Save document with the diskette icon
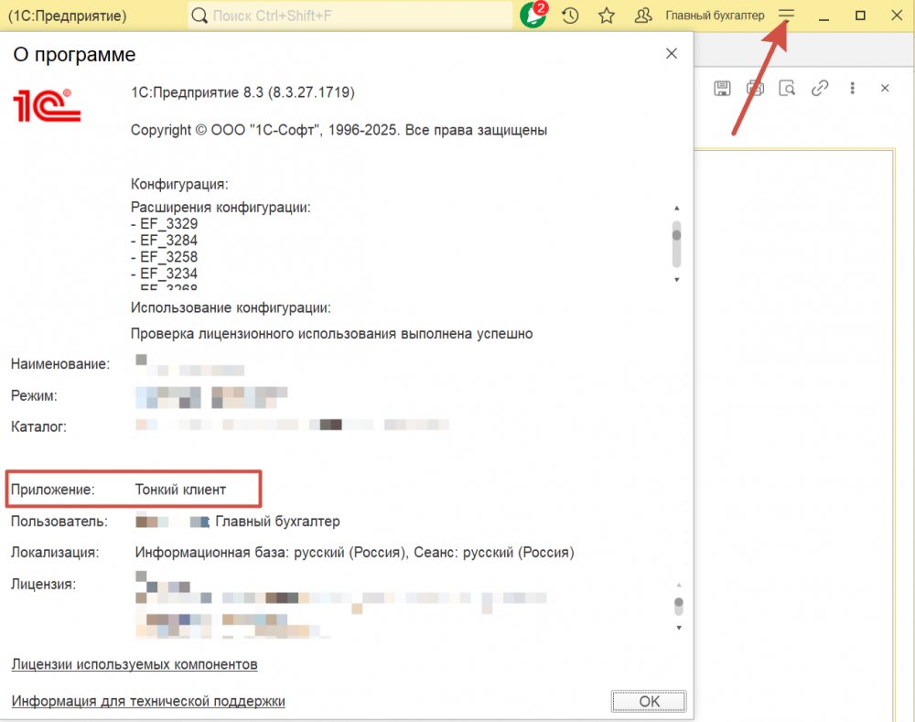Viewport: 915px width, 722px height. [723, 88]
